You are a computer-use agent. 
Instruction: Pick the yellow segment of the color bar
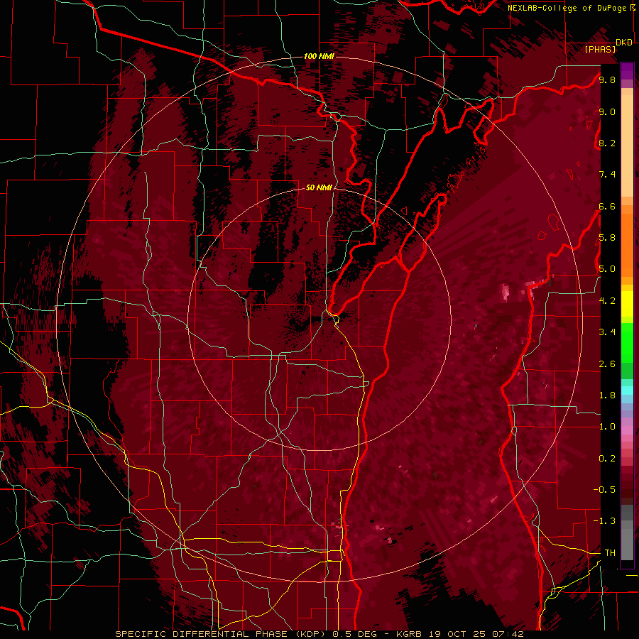click(x=627, y=304)
